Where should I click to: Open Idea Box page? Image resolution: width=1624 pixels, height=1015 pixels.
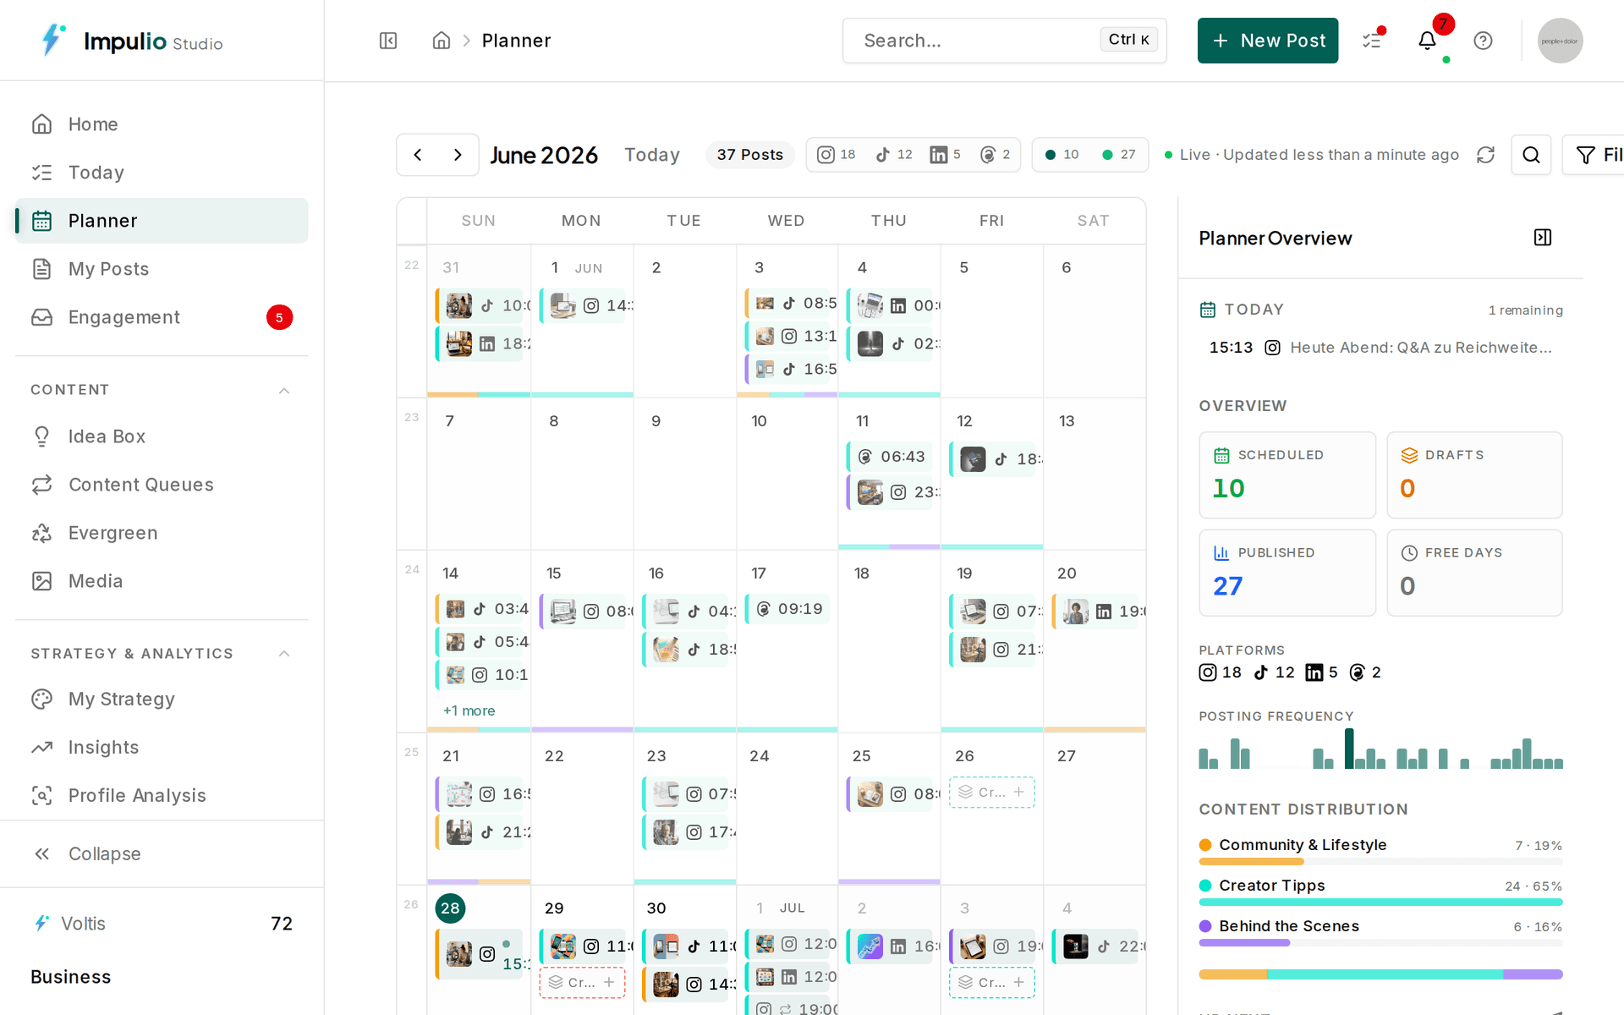[x=162, y=436]
